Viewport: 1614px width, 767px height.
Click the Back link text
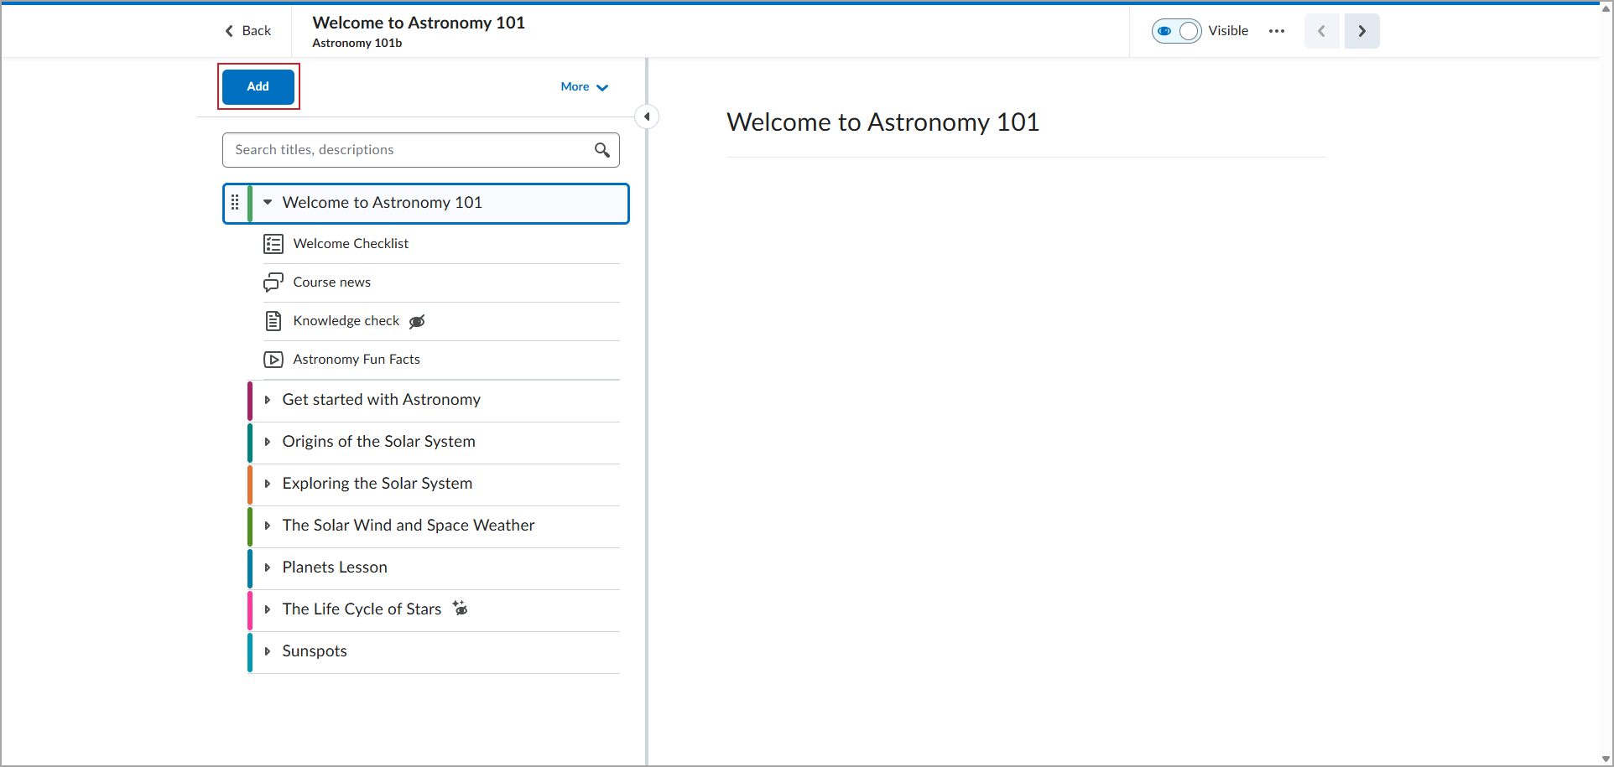click(x=257, y=31)
